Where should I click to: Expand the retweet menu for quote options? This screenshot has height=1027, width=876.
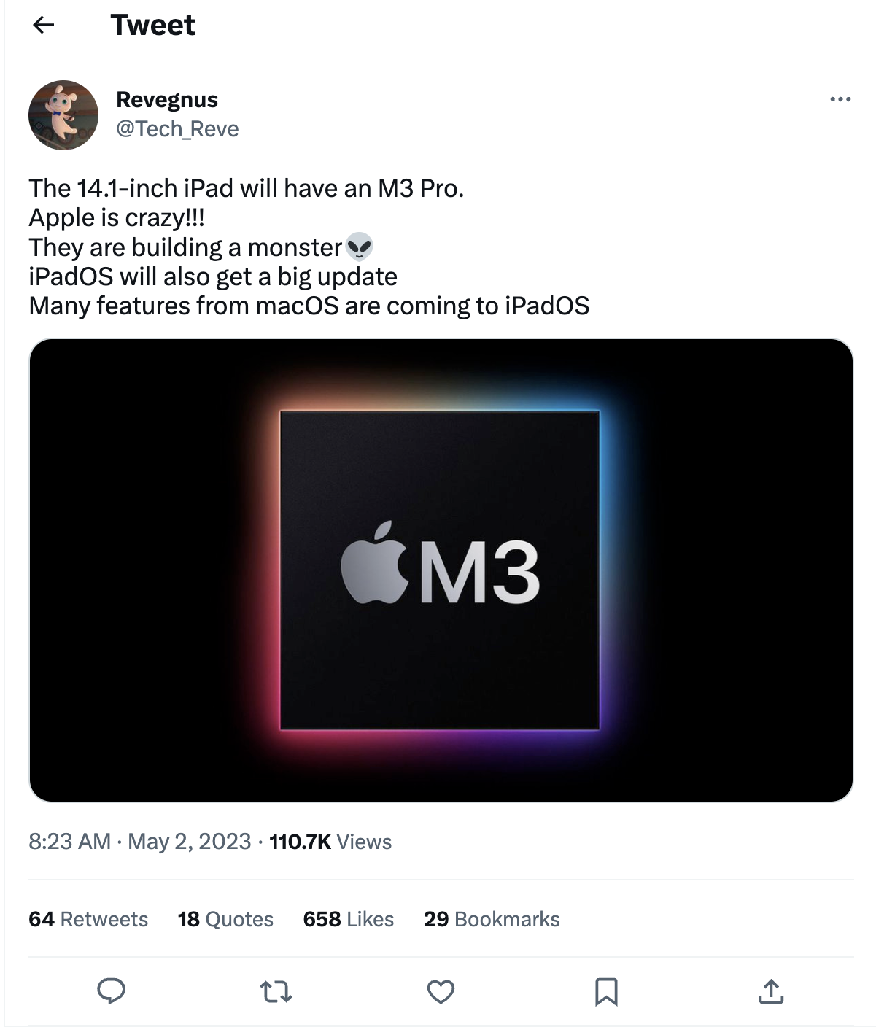[x=276, y=992]
